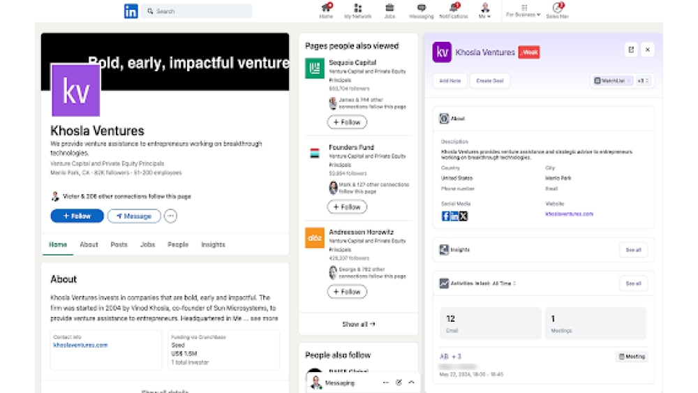Click the Facebook social media icon
The width and height of the screenshot is (698, 393).
click(x=445, y=216)
